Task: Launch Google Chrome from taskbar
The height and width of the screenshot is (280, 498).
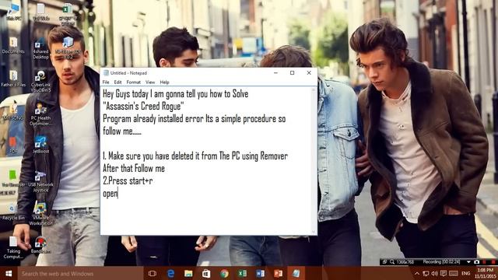Action: tap(224, 273)
